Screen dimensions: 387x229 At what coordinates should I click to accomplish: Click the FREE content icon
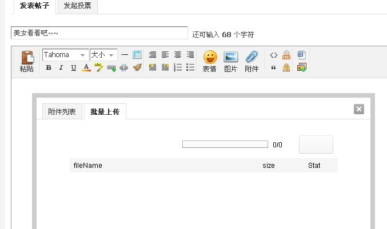point(286,55)
